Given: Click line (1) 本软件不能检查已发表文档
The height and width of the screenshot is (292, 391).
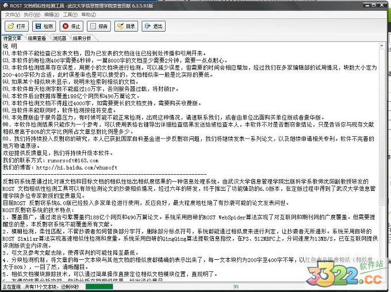Looking at the screenshot, I should [105, 53].
